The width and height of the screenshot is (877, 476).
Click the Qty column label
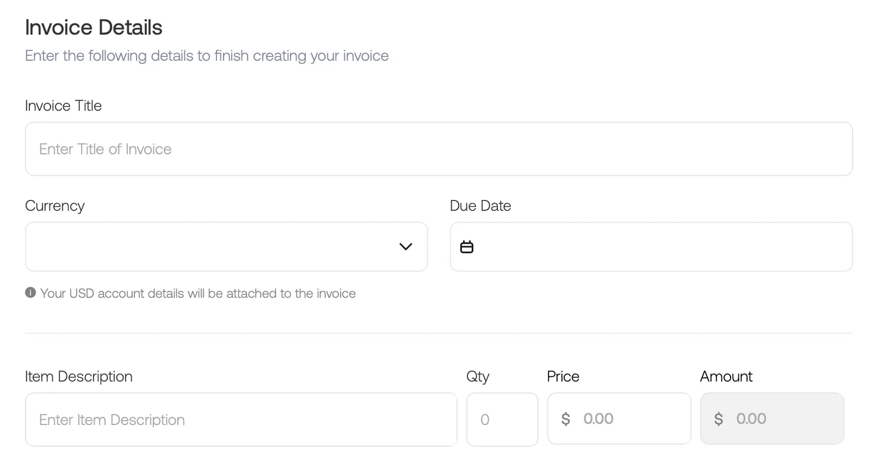(x=478, y=377)
